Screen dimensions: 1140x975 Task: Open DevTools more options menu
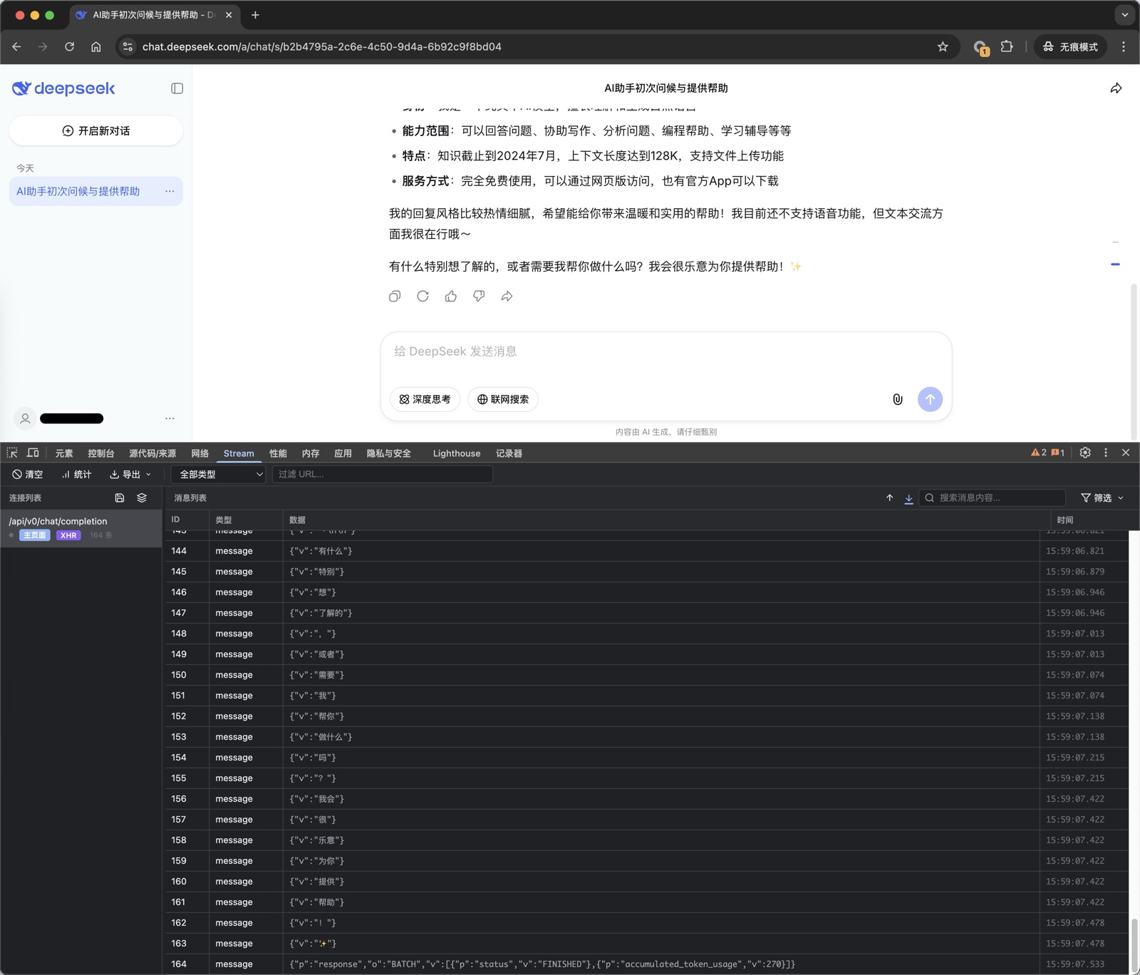pyautogui.click(x=1106, y=453)
